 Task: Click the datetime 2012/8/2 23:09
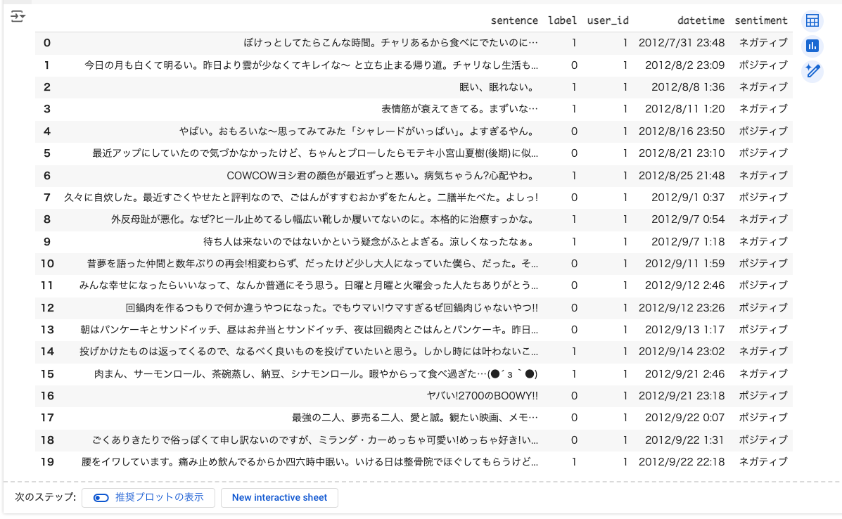click(684, 65)
